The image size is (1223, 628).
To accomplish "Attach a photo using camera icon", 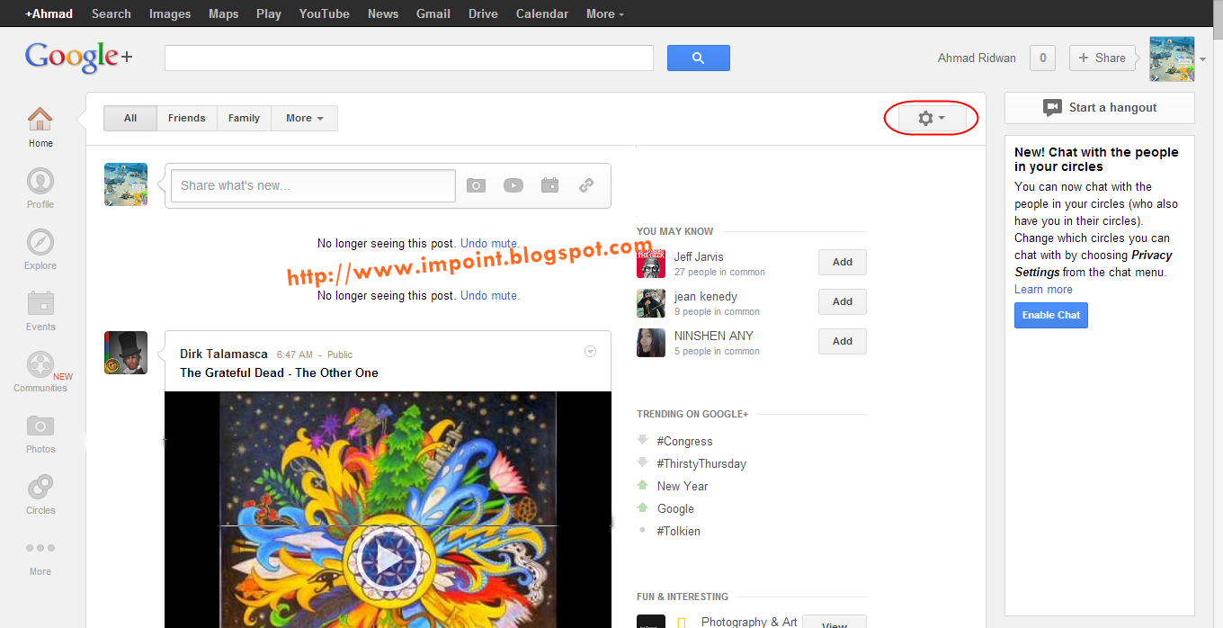I will (x=476, y=185).
